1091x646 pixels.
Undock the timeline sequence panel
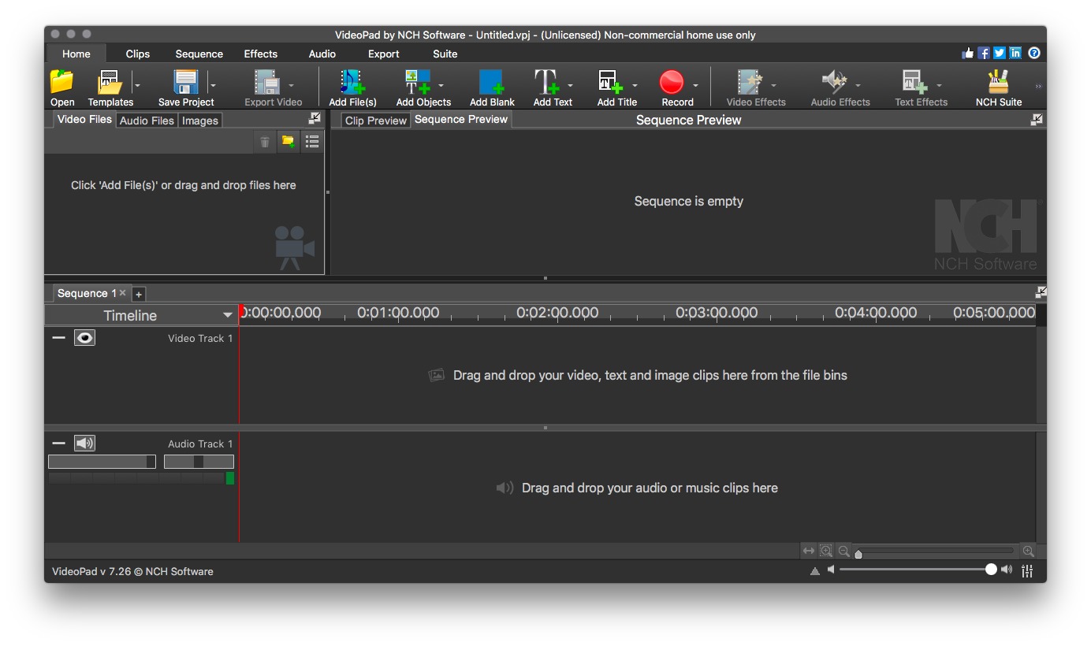click(1041, 292)
